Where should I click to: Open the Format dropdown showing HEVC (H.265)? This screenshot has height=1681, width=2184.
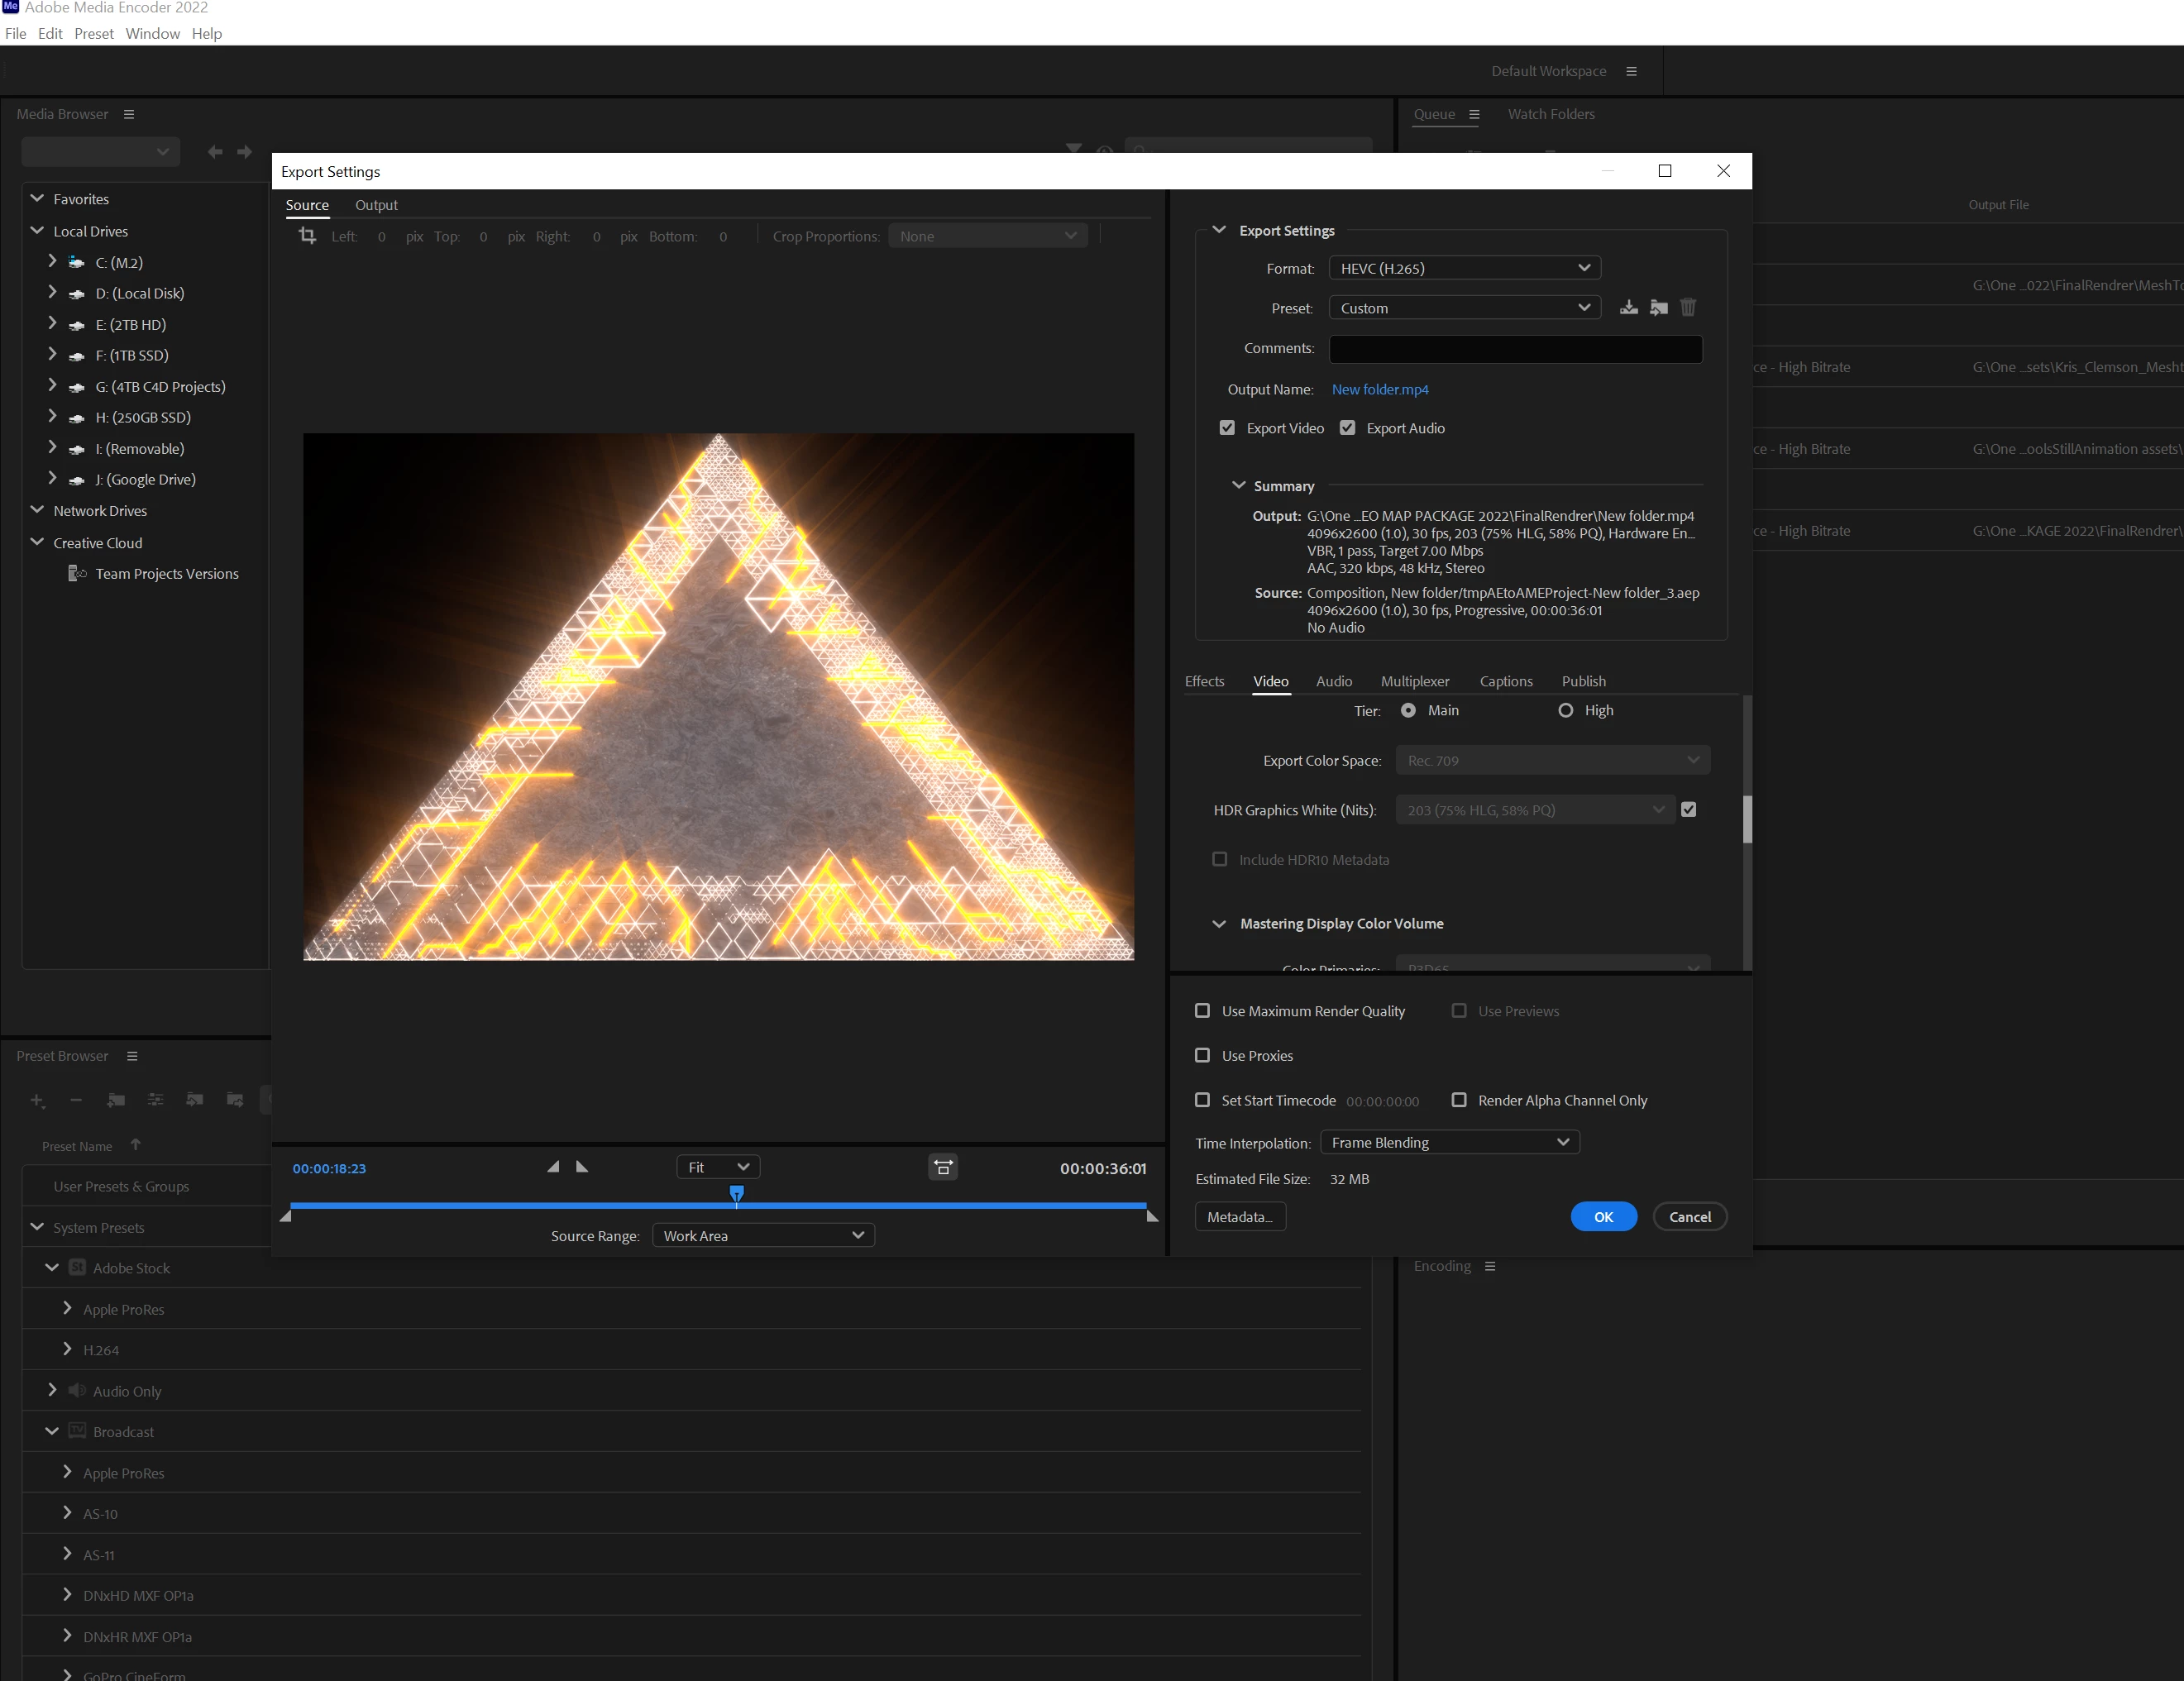tap(1464, 268)
